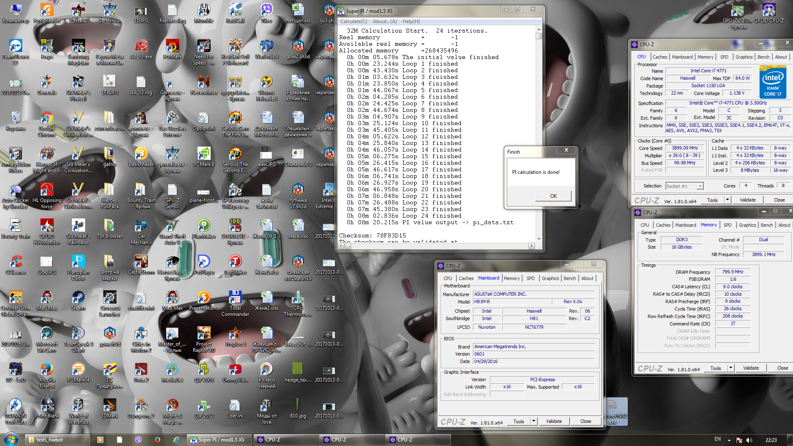Launch Tor Browser from the desktop
This screenshot has width=793, height=446.
109,229
